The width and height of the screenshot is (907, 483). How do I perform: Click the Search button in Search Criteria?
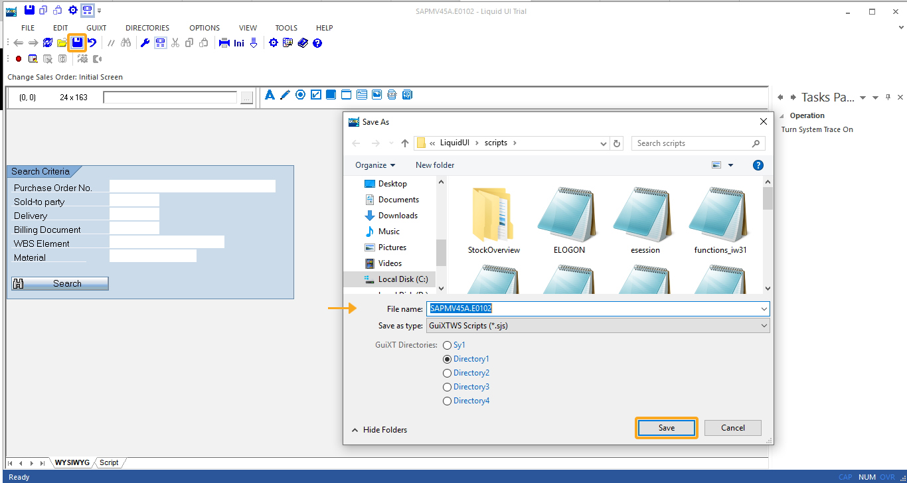[x=60, y=283]
